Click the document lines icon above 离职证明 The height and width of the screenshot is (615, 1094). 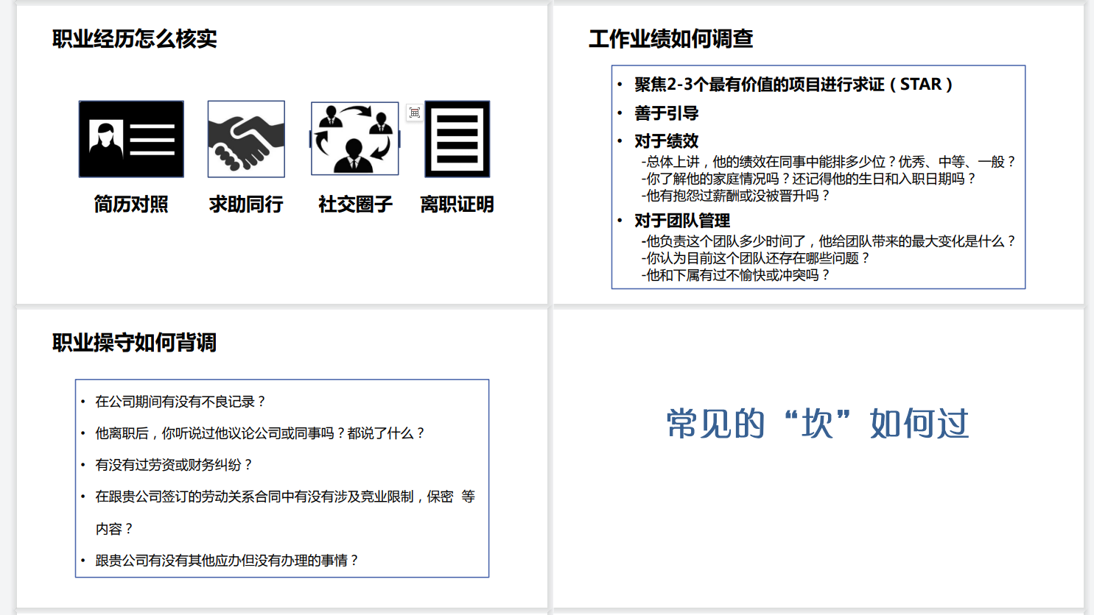[457, 139]
